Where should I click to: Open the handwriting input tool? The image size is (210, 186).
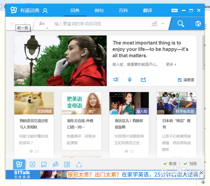coord(155,24)
